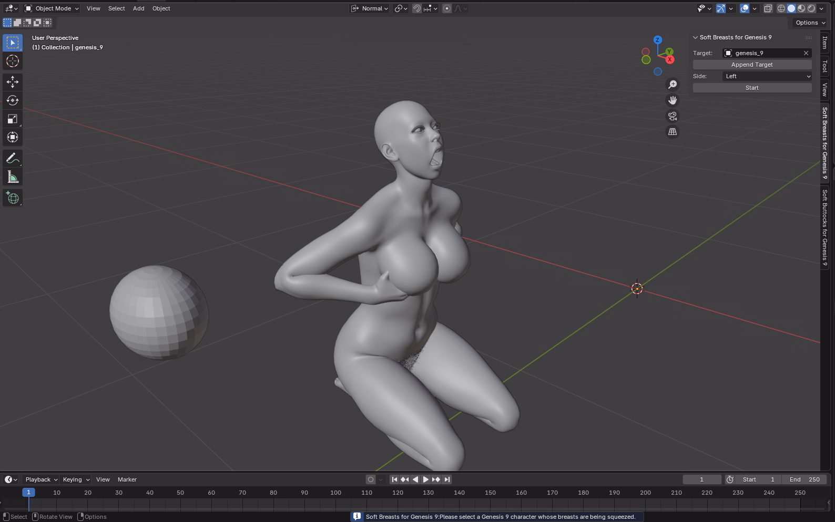The width and height of the screenshot is (835, 522).
Task: Toggle snapping magnet icon
Action: click(x=416, y=8)
